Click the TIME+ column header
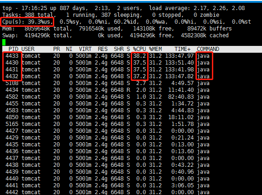 (182, 49)
